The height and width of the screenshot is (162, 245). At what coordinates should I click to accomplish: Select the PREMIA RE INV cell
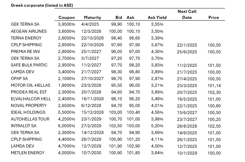pos(26,51)
